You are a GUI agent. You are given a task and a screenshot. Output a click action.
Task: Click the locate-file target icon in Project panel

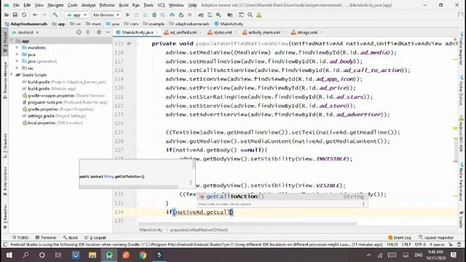click(x=79, y=32)
